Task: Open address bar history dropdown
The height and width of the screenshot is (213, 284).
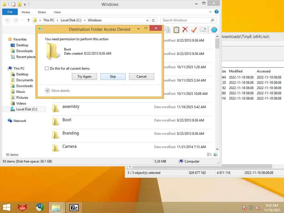Action: click(x=148, y=20)
